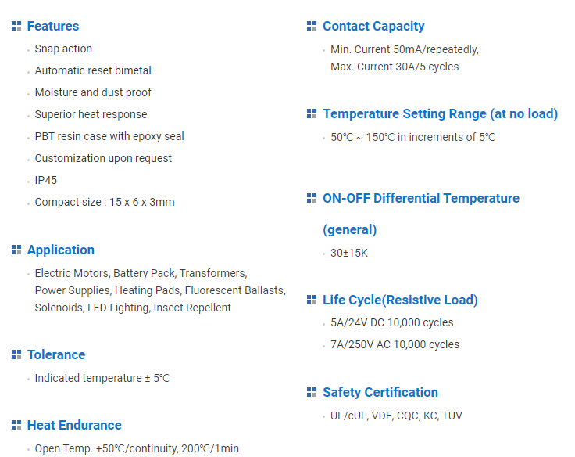
Task: Click the IP45 feature item
Action: pyautogui.click(x=46, y=180)
